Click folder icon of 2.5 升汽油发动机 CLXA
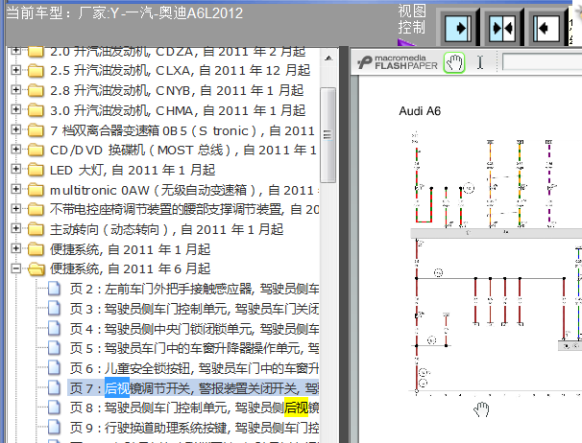582x443 pixels. pos(36,70)
